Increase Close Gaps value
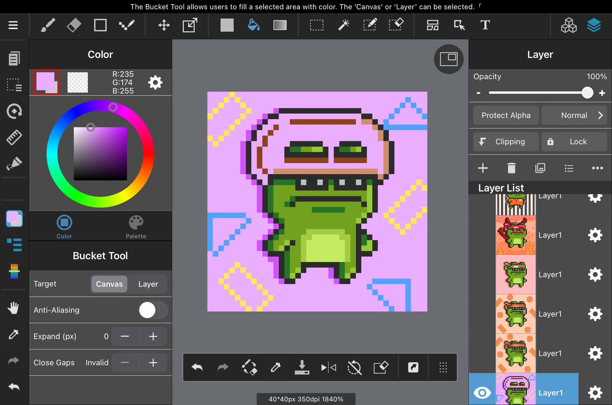 (x=153, y=363)
